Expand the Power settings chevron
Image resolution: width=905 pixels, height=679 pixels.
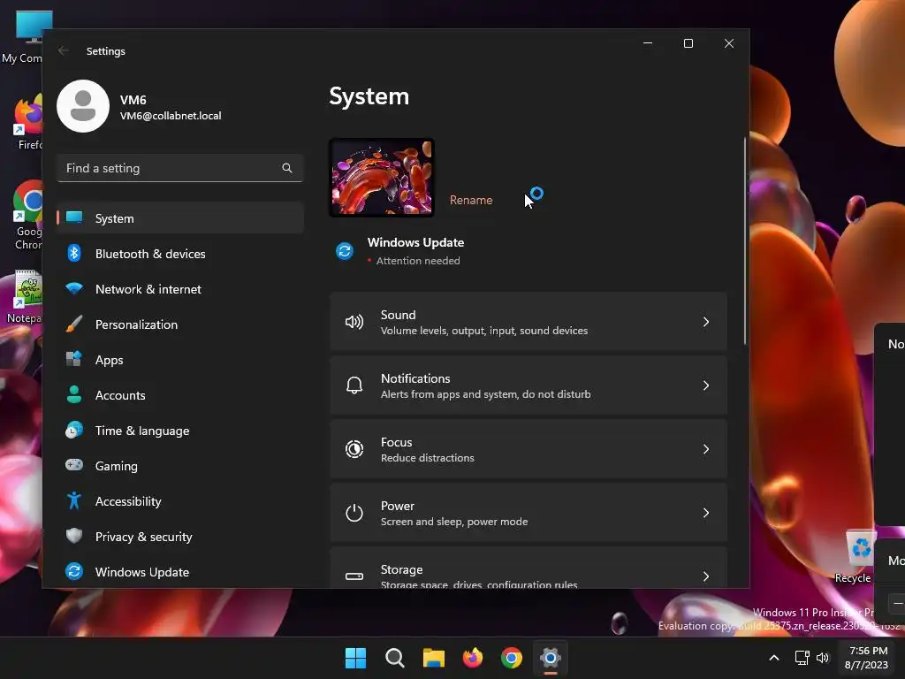point(706,513)
